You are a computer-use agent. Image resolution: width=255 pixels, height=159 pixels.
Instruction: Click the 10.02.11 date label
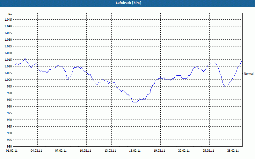[x=85, y=150]
